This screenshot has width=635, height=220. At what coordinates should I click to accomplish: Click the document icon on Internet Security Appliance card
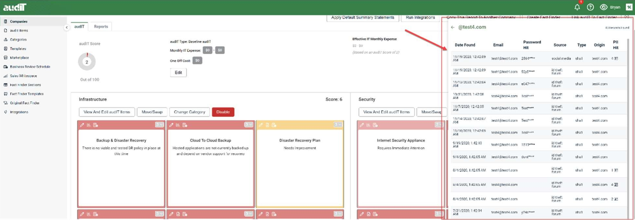coord(375,125)
